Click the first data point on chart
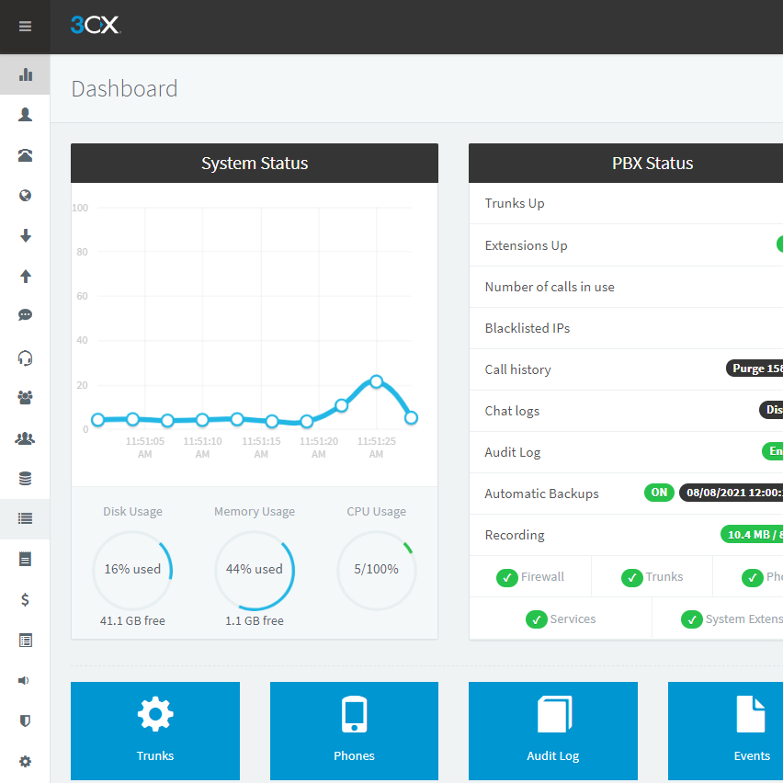783x783 pixels. click(x=97, y=420)
